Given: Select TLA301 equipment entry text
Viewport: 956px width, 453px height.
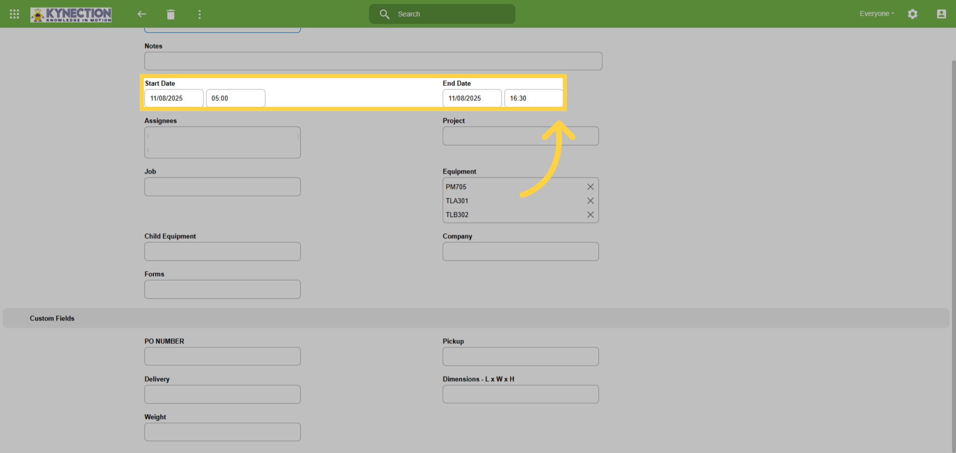Looking at the screenshot, I should coord(457,201).
